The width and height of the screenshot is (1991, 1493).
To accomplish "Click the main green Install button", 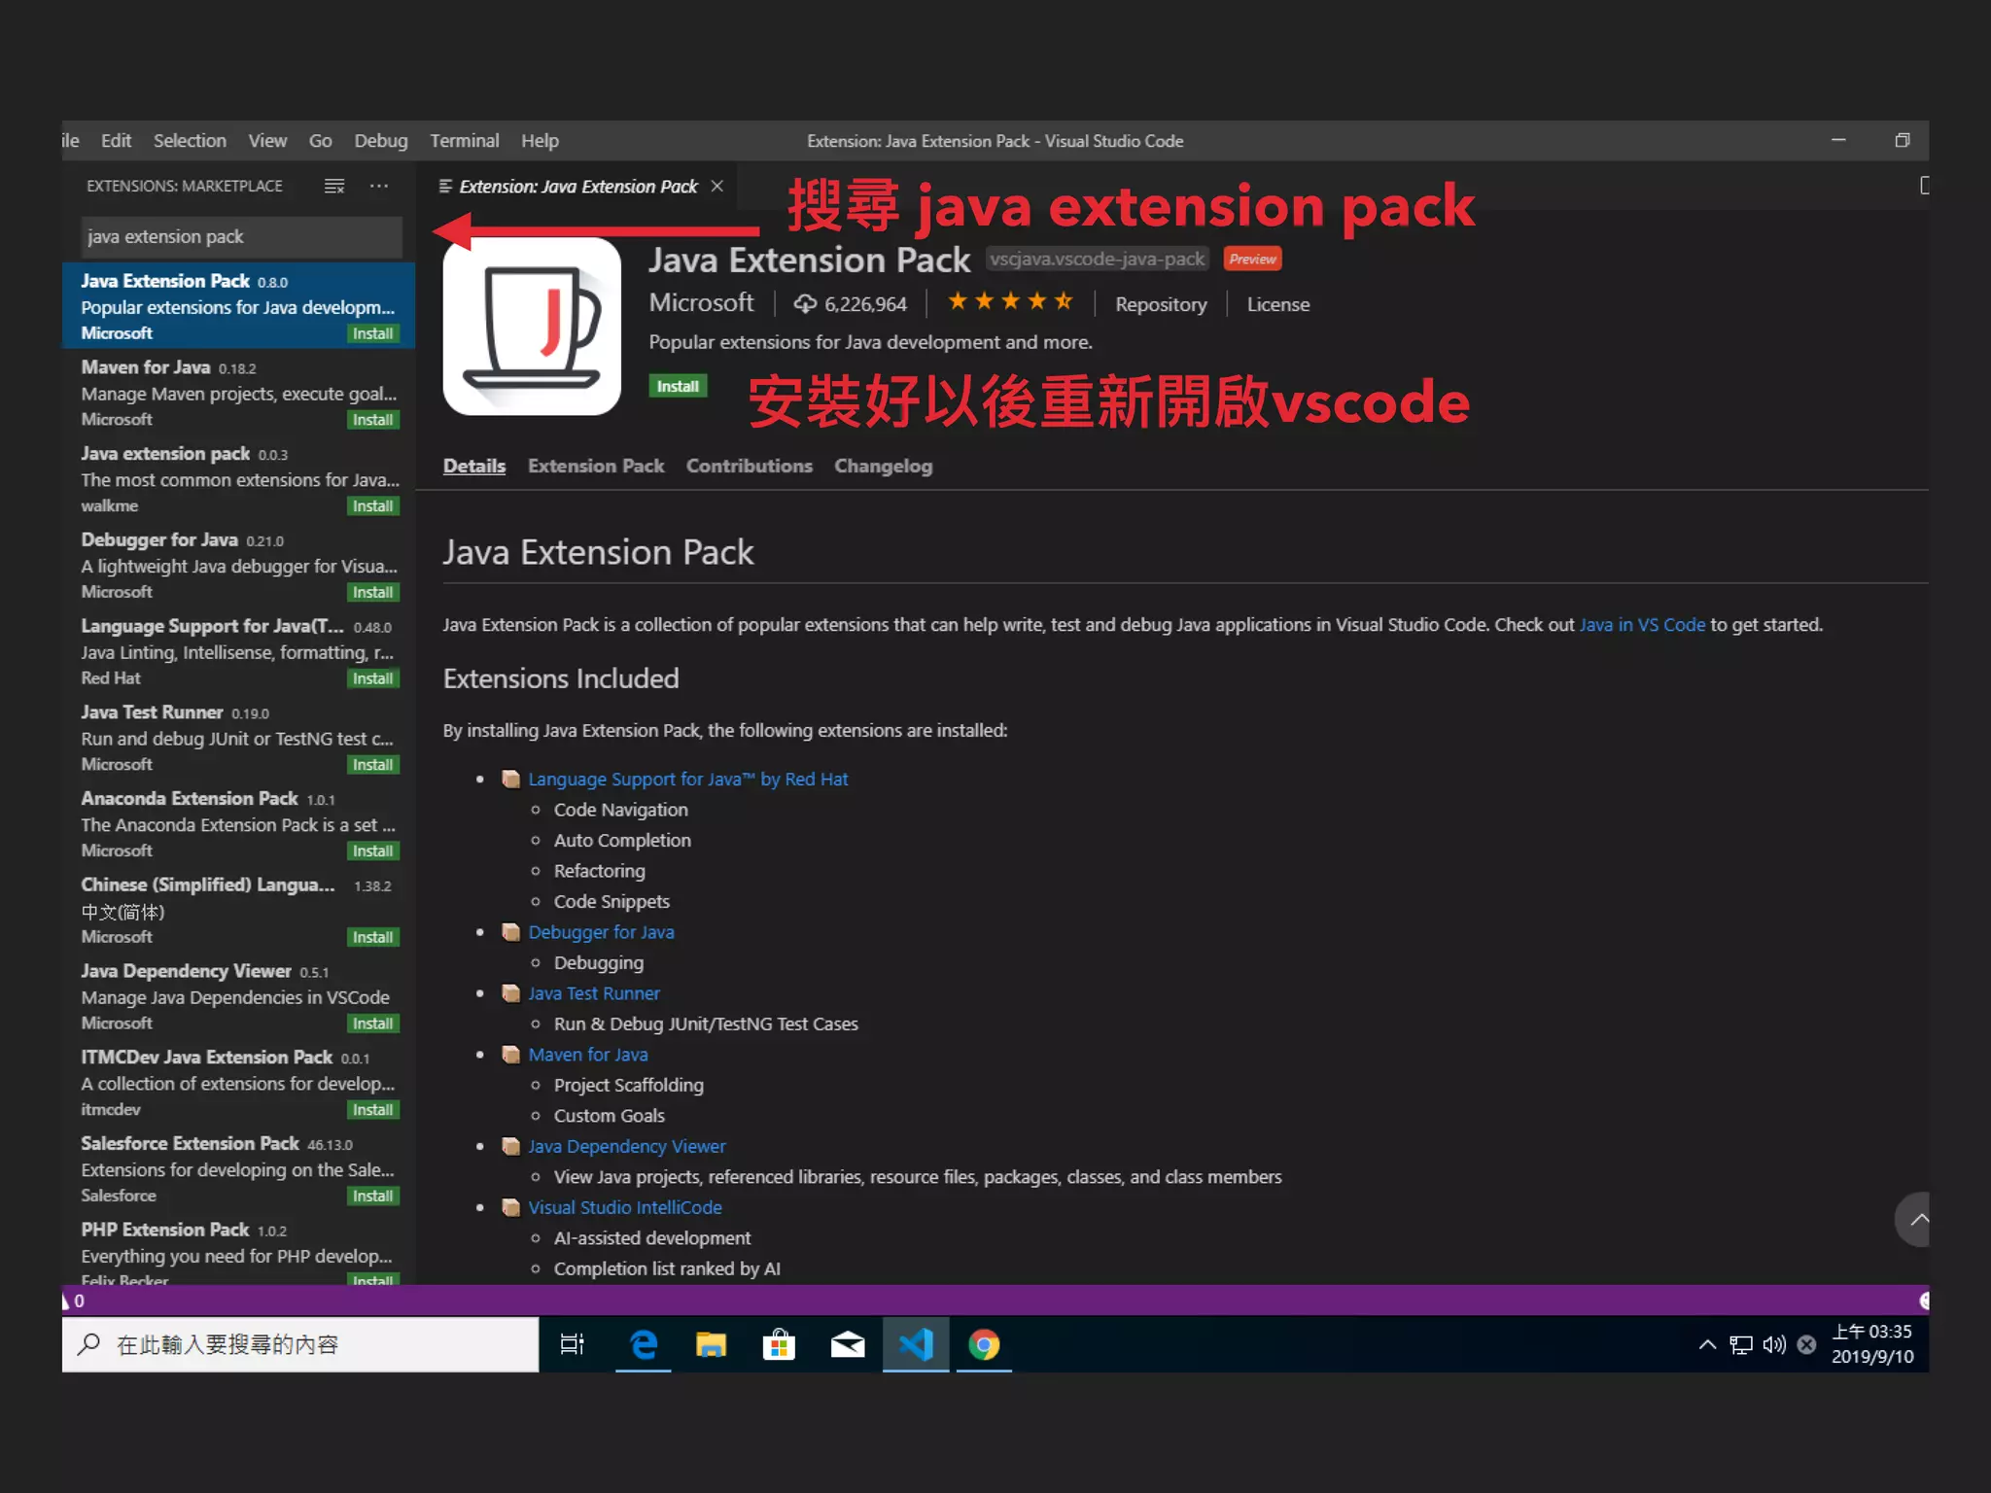I will coord(678,386).
